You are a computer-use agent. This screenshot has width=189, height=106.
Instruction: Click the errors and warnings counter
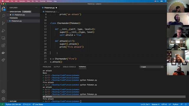pos(27,104)
